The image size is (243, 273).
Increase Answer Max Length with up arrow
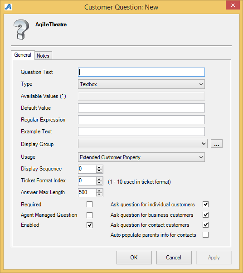click(x=99, y=191)
